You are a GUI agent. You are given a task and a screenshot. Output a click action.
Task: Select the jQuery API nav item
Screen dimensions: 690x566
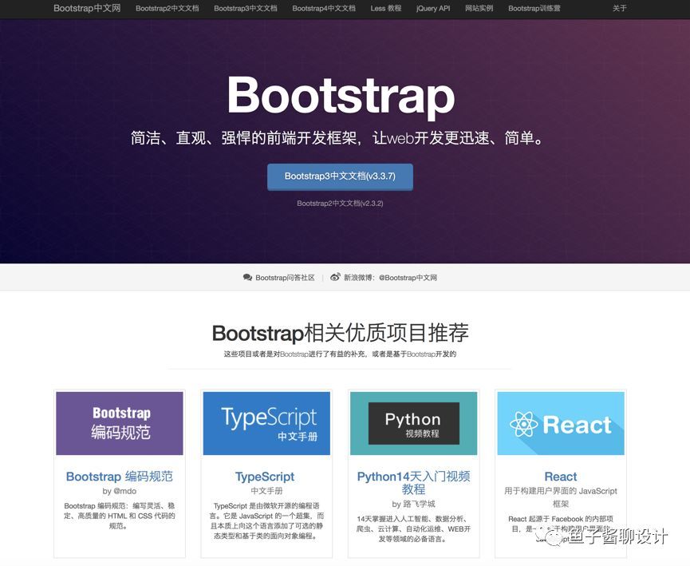[433, 8]
